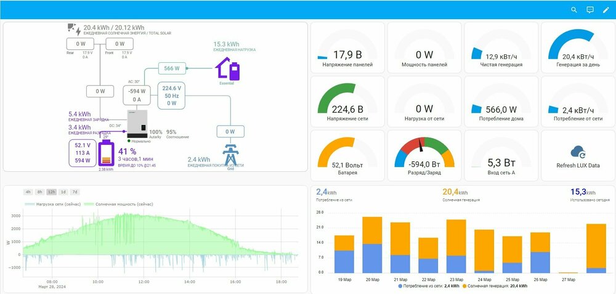Click the solar panel sun icon
This screenshot has width=616, height=294.
pos(73,28)
